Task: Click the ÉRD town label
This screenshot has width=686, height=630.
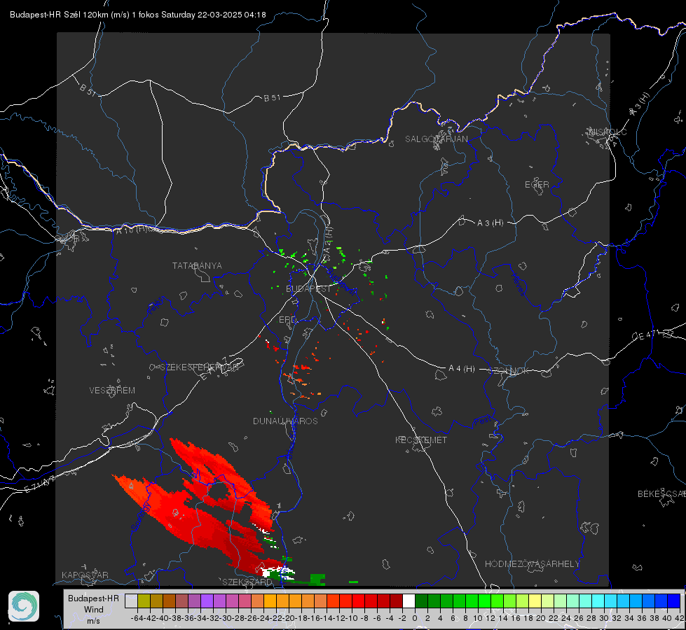Action: pyautogui.click(x=287, y=320)
